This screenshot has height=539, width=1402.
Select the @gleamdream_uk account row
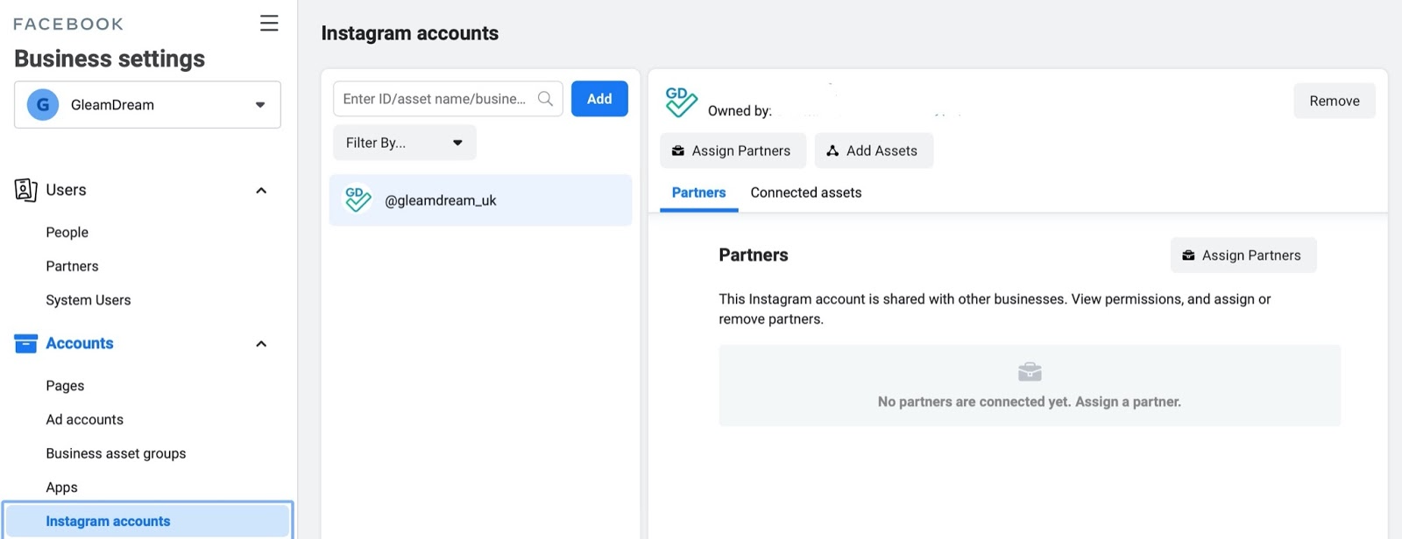(480, 200)
